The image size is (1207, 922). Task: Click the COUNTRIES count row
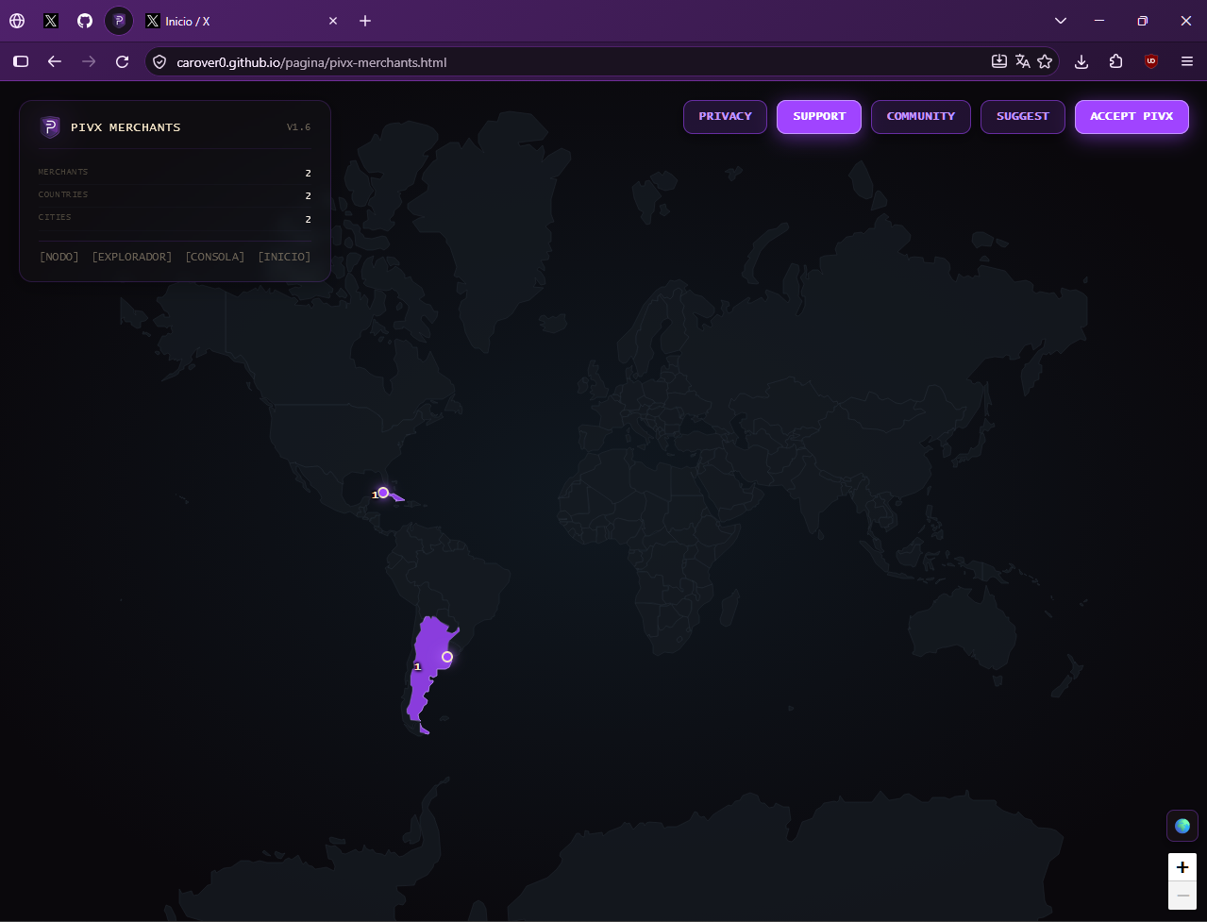pos(175,195)
